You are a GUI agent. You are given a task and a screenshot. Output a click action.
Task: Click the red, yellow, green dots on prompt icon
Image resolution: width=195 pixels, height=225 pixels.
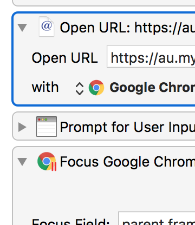tap(42, 120)
